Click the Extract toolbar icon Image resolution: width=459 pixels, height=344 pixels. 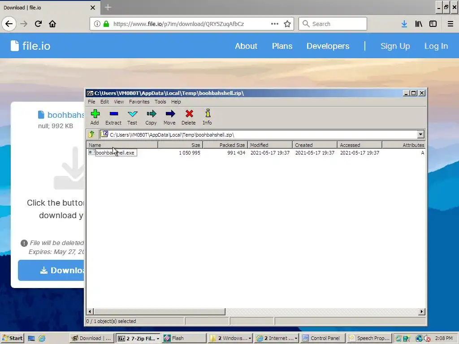point(113,117)
